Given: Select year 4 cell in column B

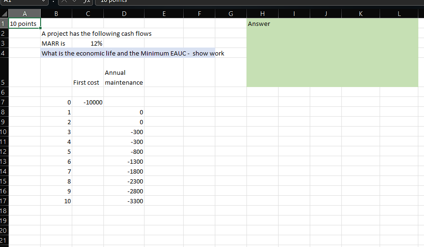Looking at the screenshot, I should coord(56,142).
